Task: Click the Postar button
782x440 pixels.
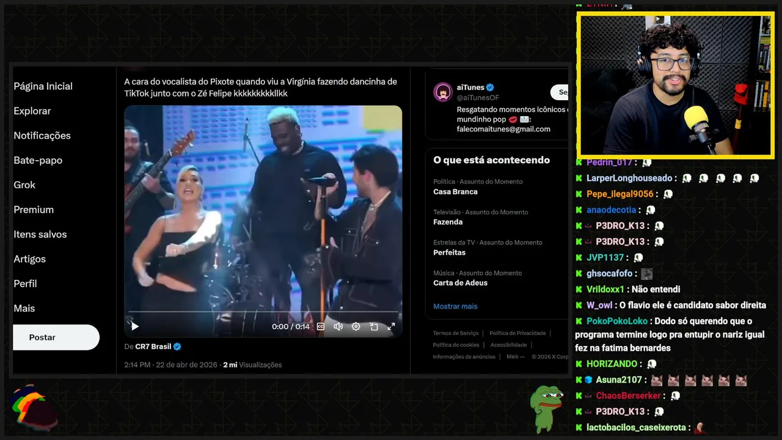Action: 56,337
